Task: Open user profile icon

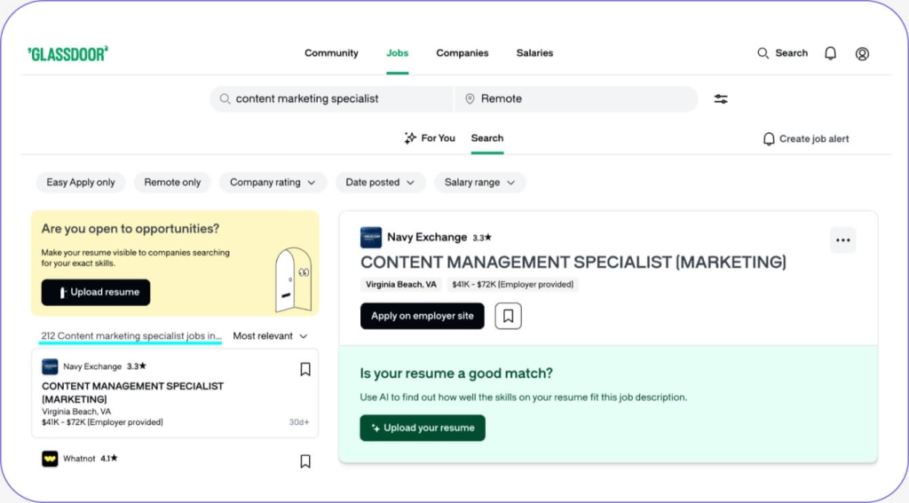Action: 862,54
